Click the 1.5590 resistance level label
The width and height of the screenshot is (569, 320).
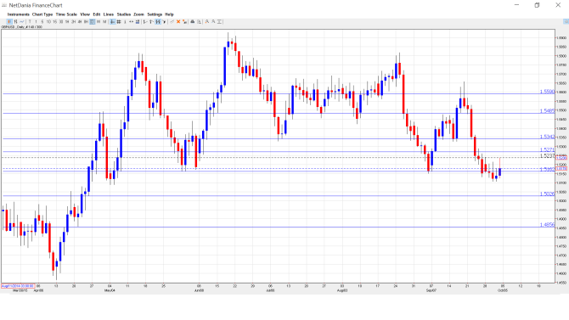pos(547,92)
